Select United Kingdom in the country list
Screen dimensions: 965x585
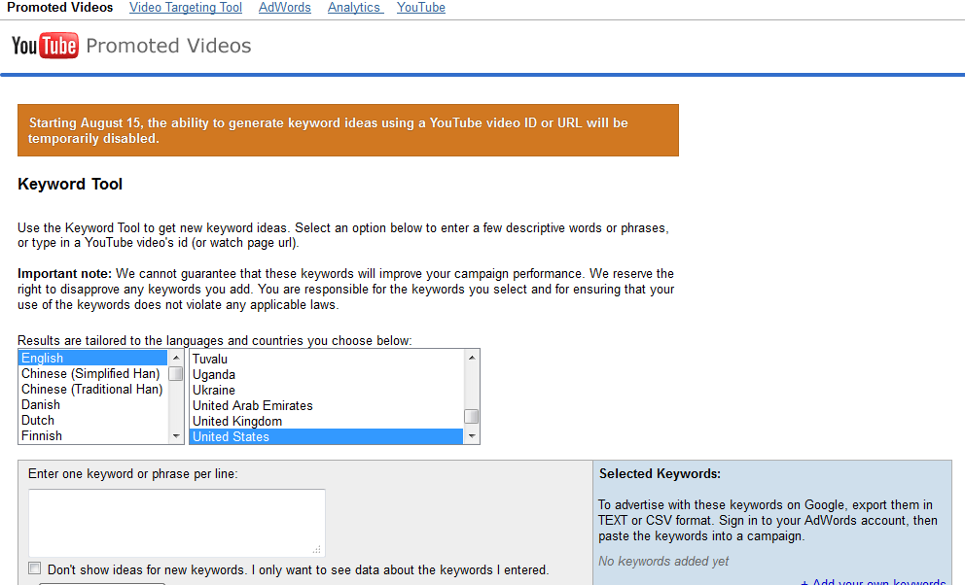pos(237,421)
